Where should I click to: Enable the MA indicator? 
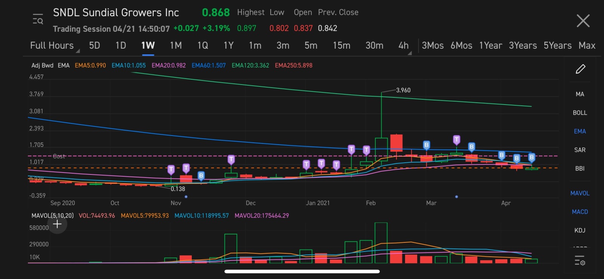click(580, 94)
